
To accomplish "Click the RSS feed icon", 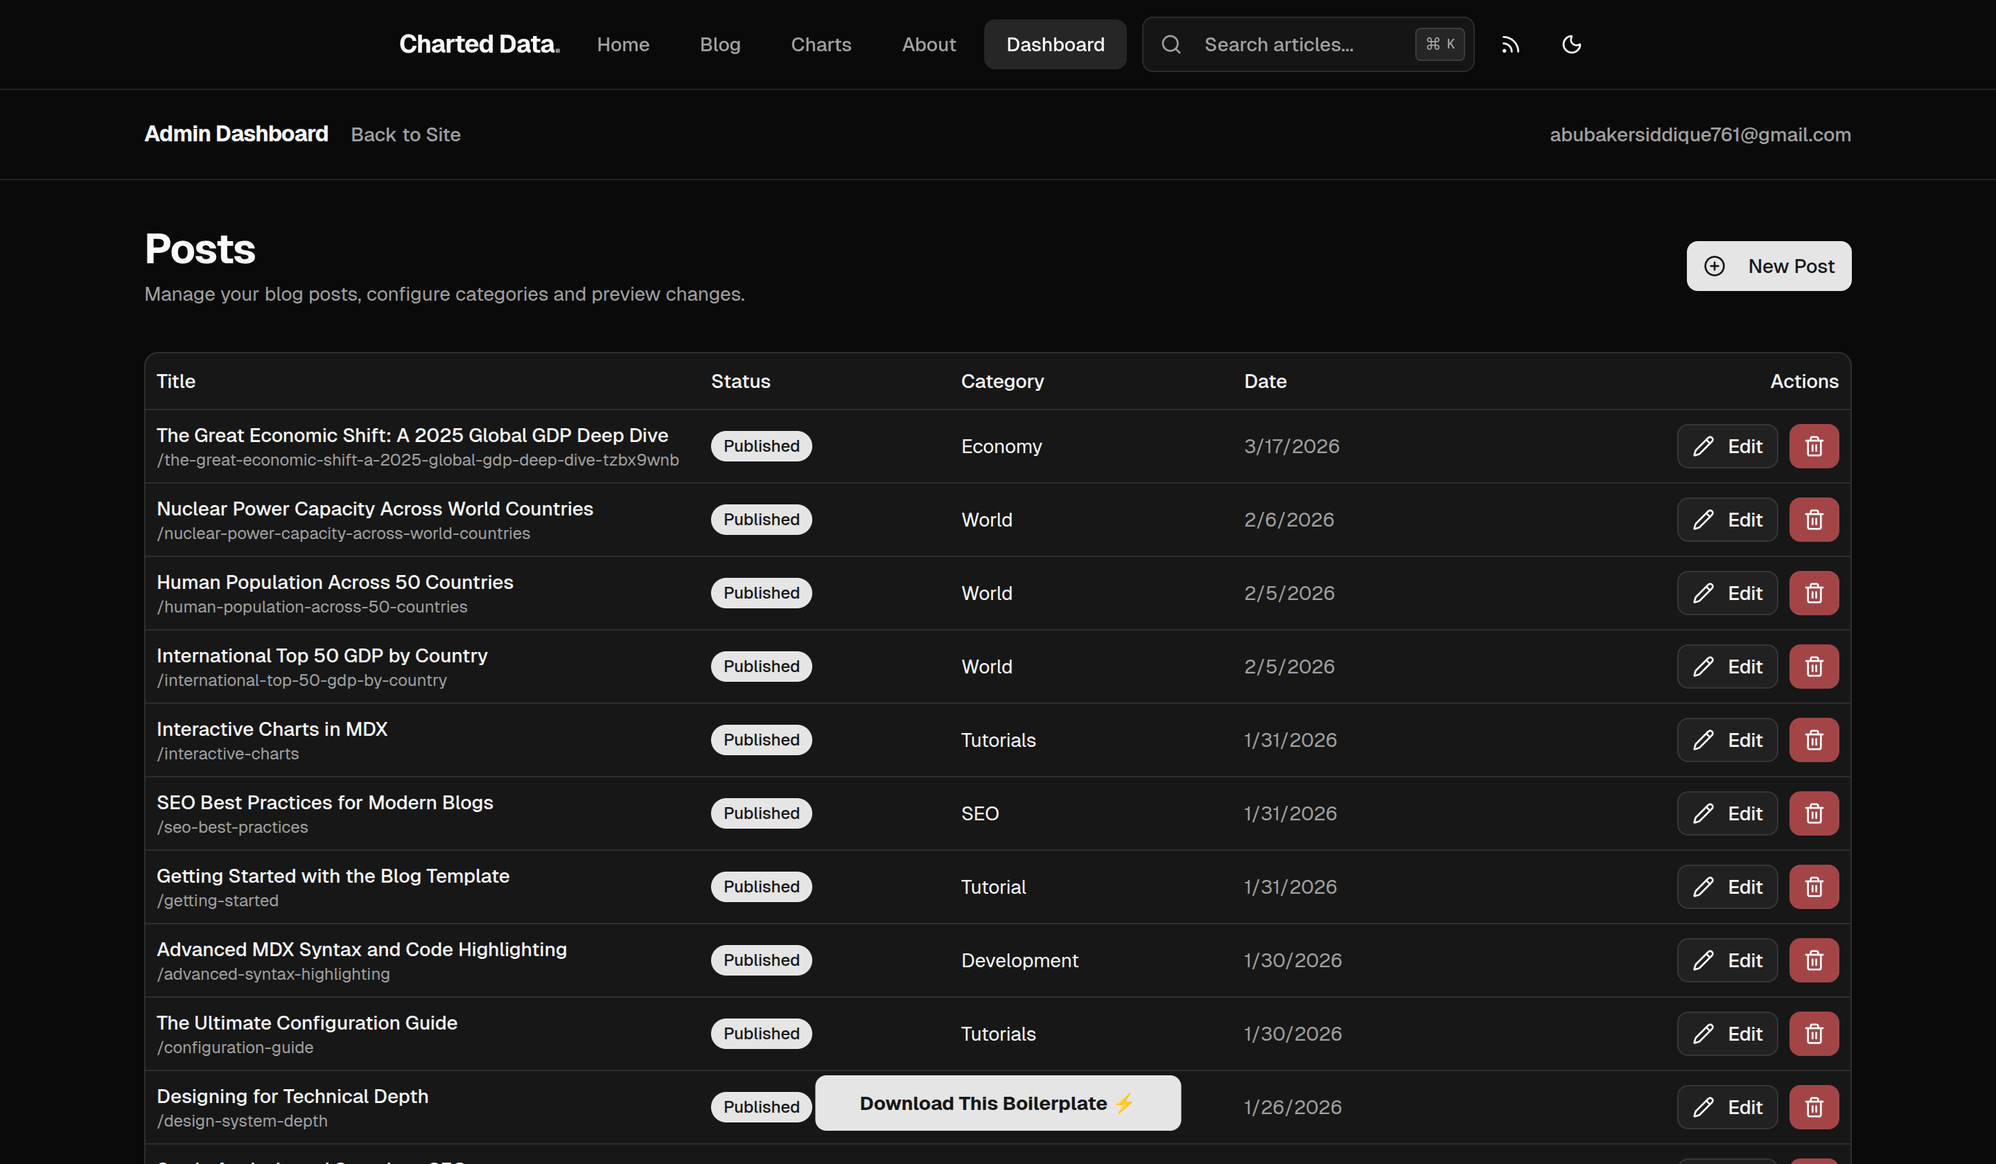I will [x=1510, y=44].
